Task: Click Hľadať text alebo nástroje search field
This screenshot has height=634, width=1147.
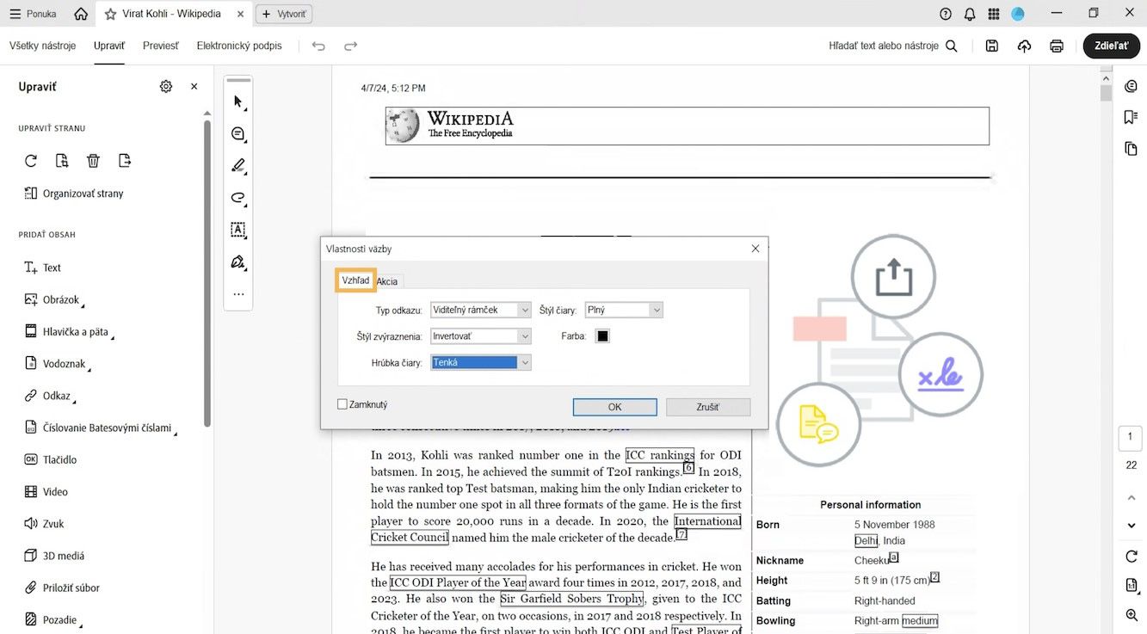Action: tap(893, 46)
